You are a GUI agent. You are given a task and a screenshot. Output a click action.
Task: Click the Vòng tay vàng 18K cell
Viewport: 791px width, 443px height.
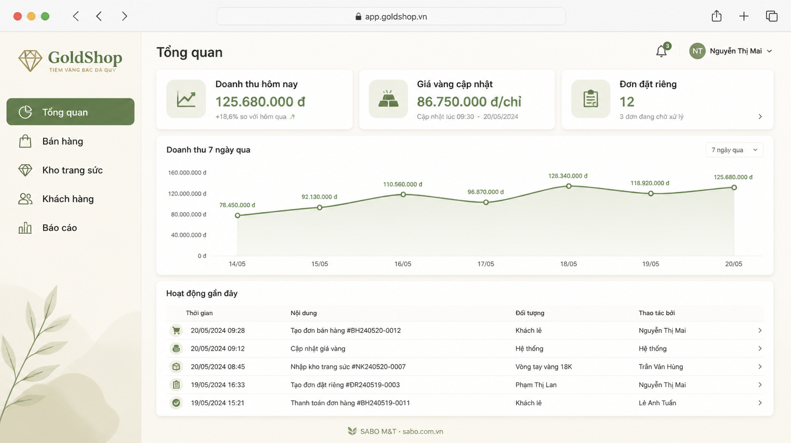[544, 367]
